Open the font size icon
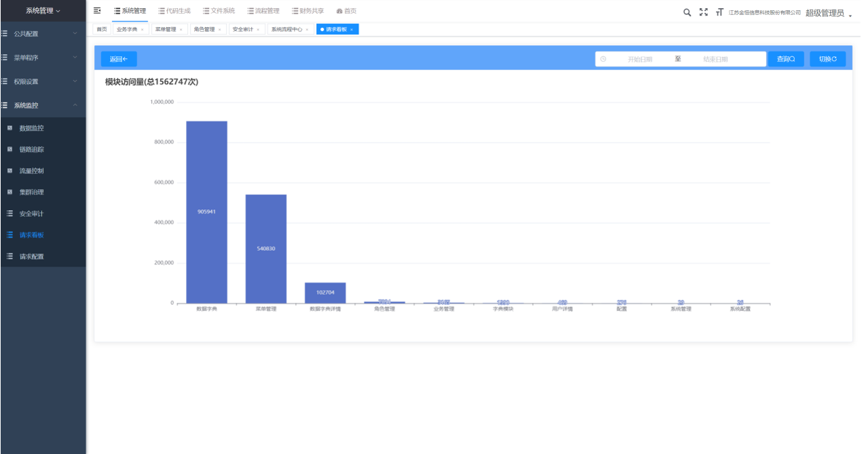The image size is (864, 454). point(719,12)
